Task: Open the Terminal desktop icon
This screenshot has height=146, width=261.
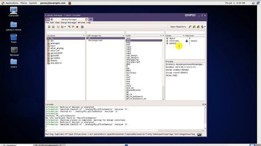Action: [x=14, y=52]
